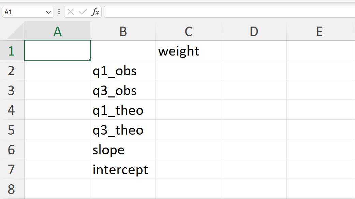Select column A header

coord(58,31)
